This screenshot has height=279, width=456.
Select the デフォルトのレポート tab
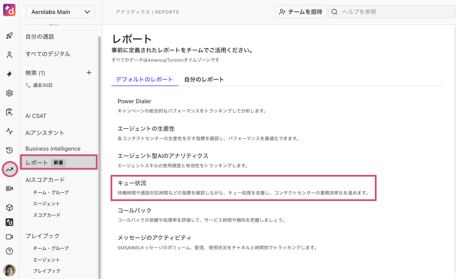(145, 79)
